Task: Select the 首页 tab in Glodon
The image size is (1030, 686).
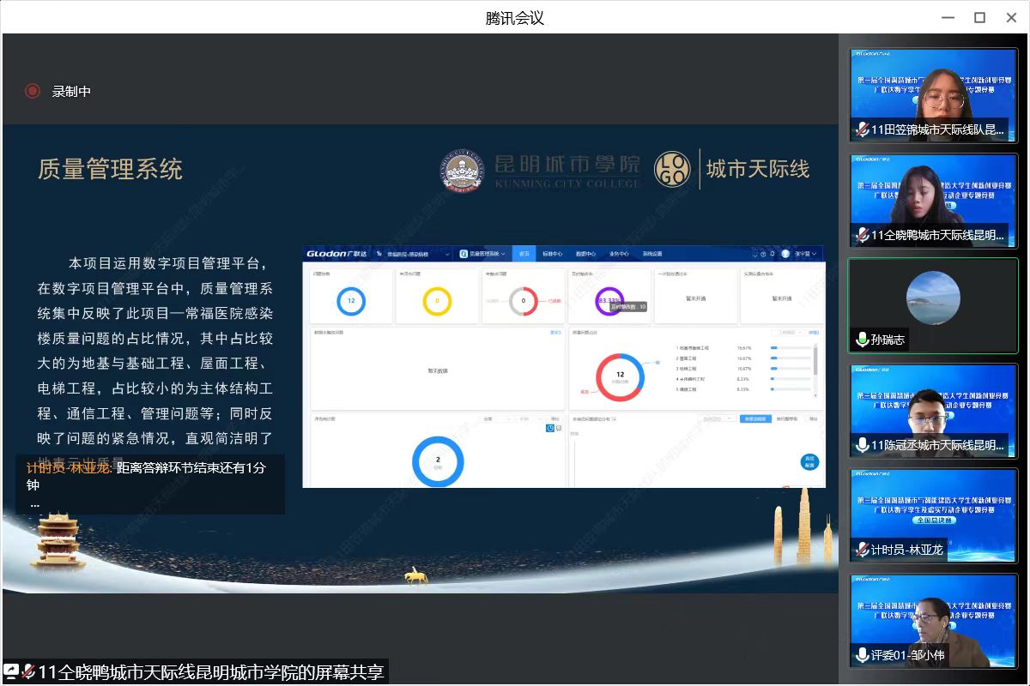Action: click(x=524, y=254)
